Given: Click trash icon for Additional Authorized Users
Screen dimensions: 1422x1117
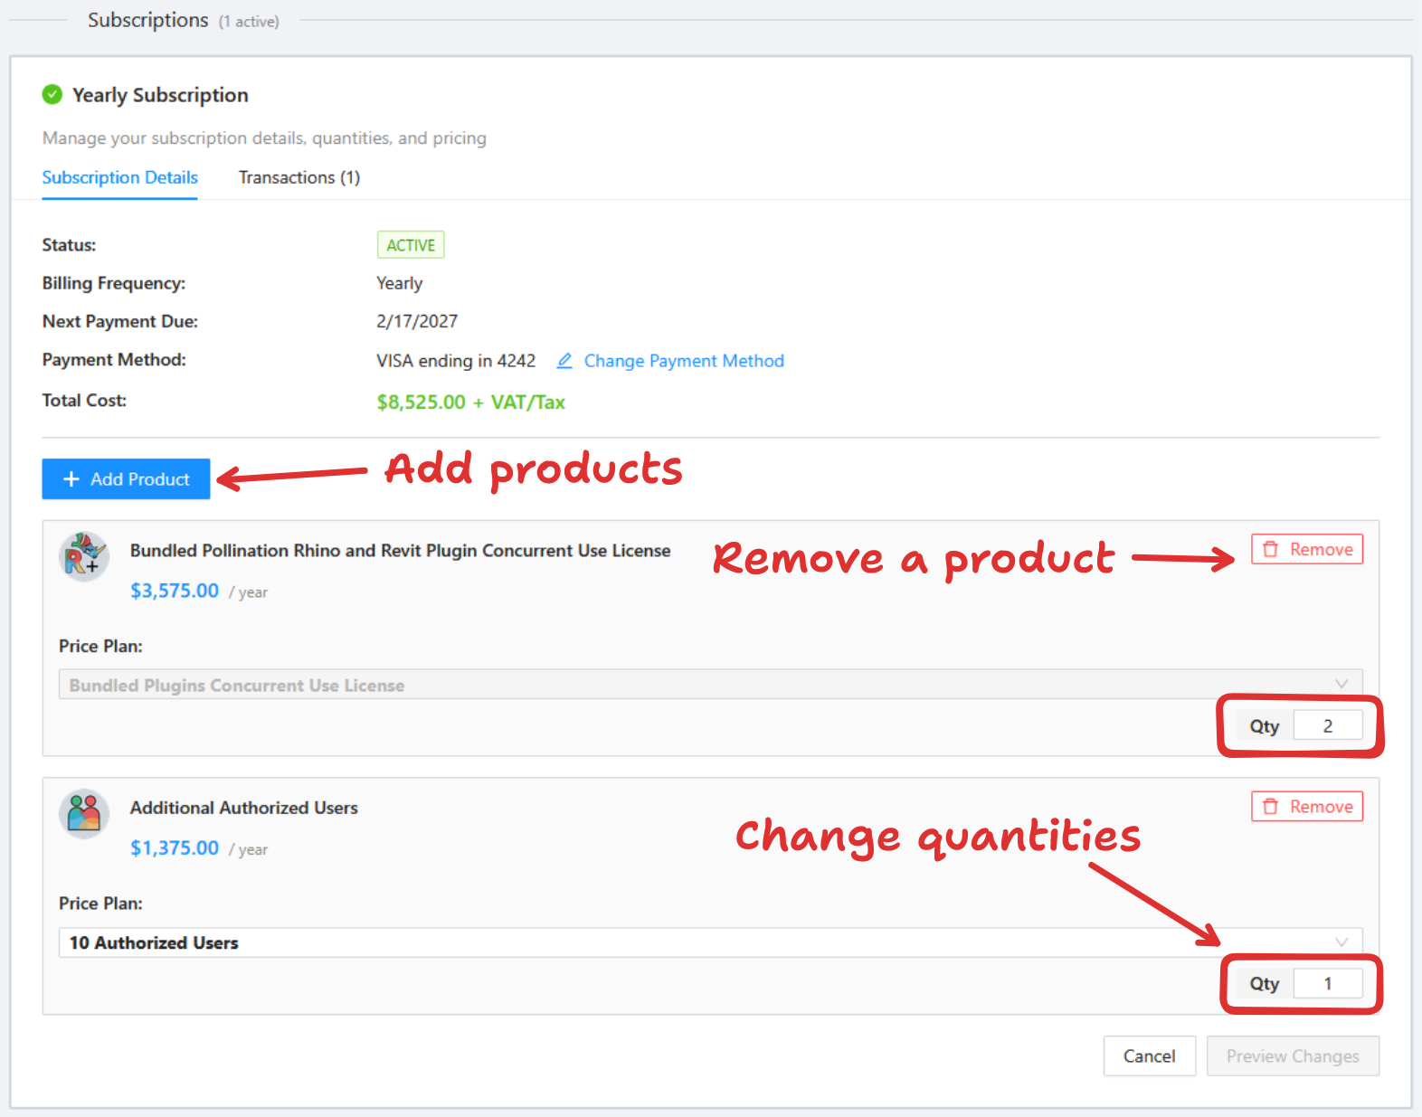Looking at the screenshot, I should click(x=1271, y=807).
